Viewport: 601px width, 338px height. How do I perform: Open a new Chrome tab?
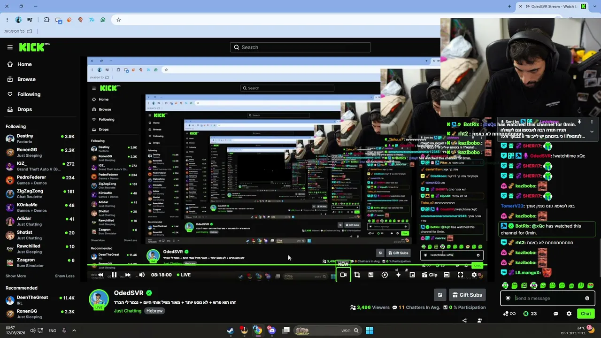pyautogui.click(x=509, y=7)
